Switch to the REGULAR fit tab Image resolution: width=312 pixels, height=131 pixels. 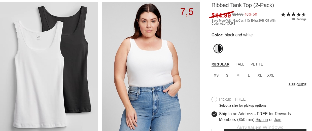(x=220, y=64)
